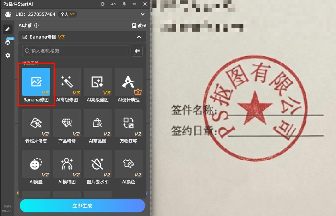Viewport: 336px width, 216px height.
Task: Open the settings gear in the sidebar
Action: coord(8,55)
